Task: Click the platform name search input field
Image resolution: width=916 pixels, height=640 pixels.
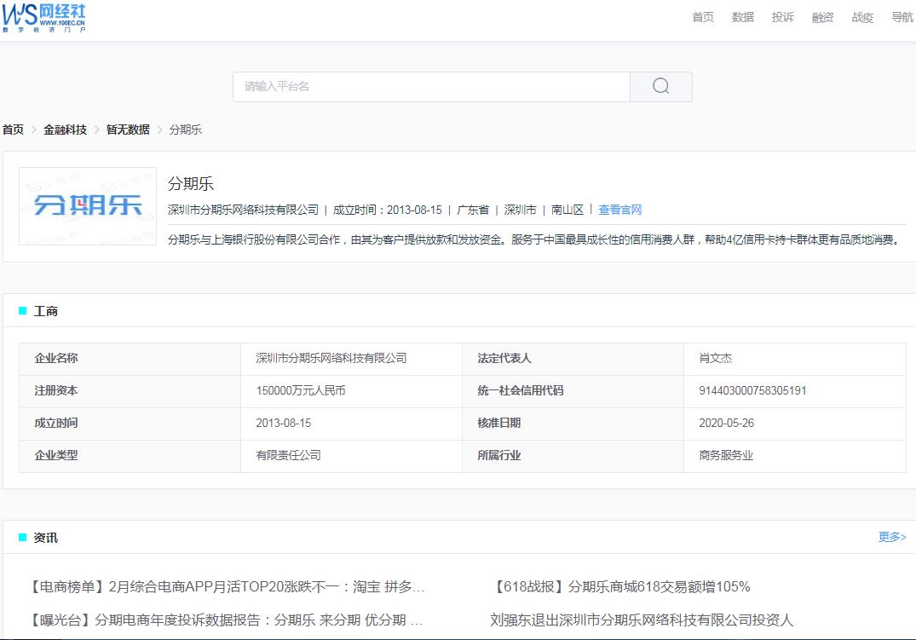Action: tap(426, 86)
